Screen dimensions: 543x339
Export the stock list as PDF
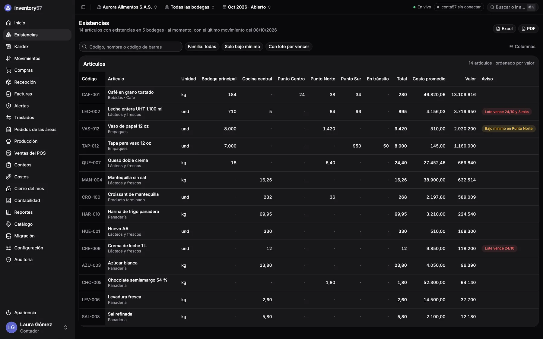[528, 29]
